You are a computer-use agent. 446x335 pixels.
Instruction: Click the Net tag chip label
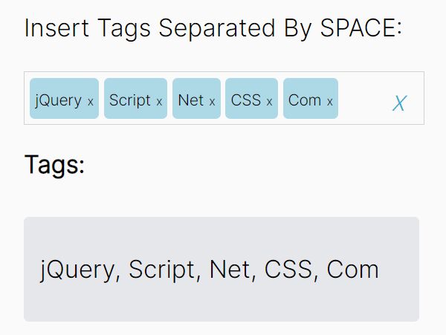click(x=190, y=100)
